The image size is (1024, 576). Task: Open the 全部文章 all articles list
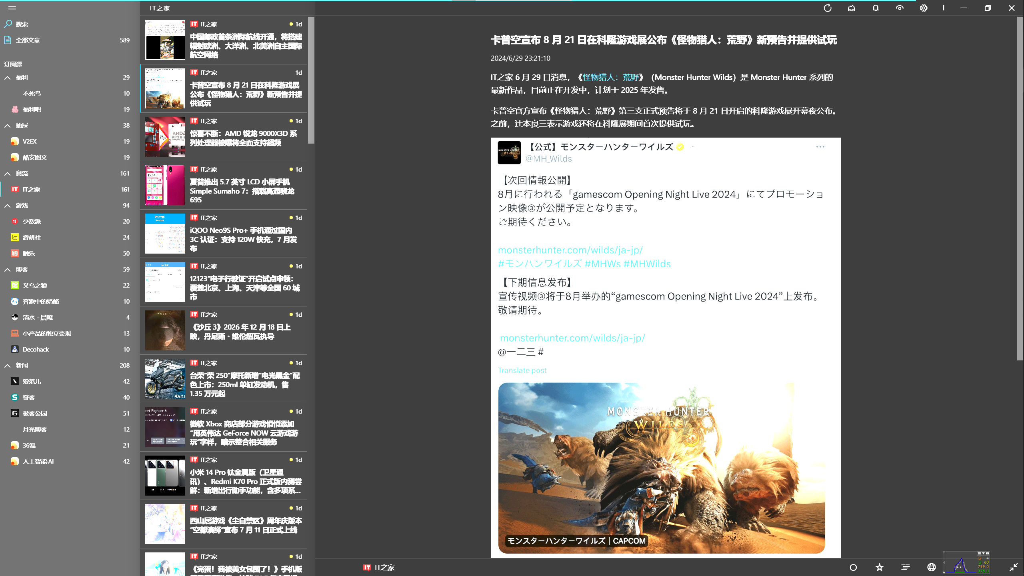pos(70,40)
